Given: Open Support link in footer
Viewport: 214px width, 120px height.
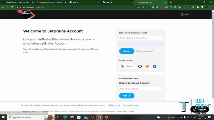Looking at the screenshot, I should coord(64,111).
